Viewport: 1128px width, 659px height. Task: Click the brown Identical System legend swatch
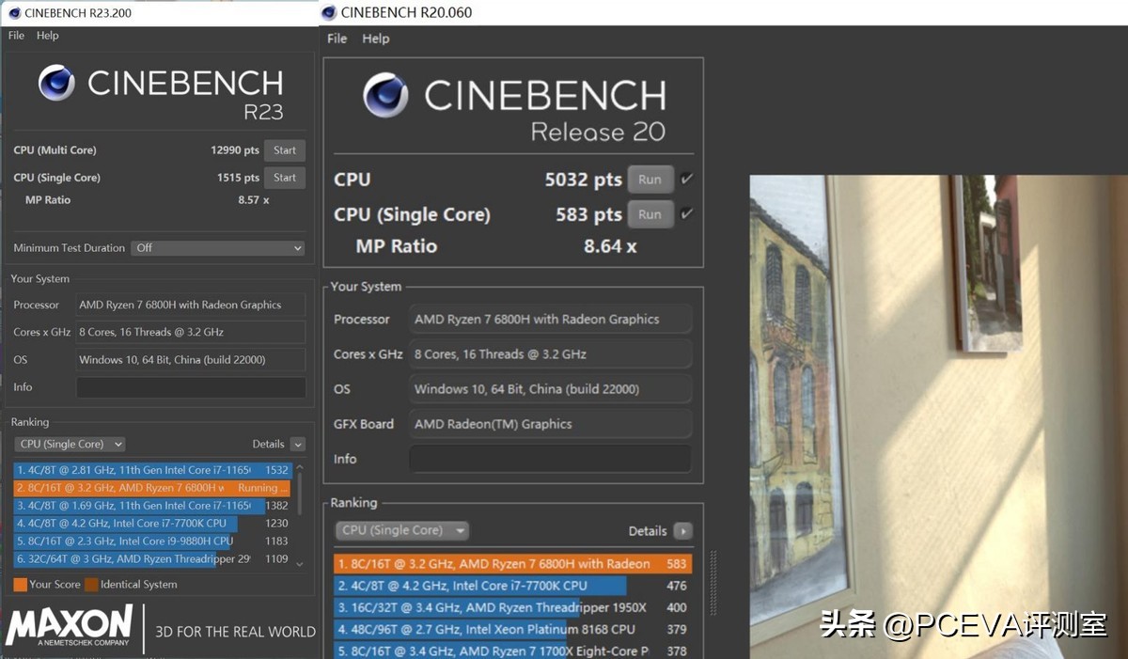tap(91, 585)
